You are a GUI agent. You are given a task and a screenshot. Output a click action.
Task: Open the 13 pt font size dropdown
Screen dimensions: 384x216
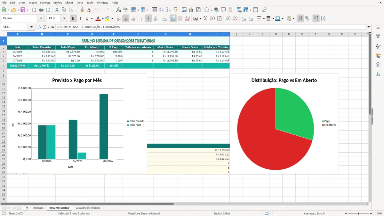(x=64, y=19)
